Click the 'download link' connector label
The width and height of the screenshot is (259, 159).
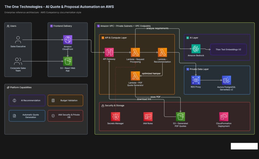click(x=144, y=99)
